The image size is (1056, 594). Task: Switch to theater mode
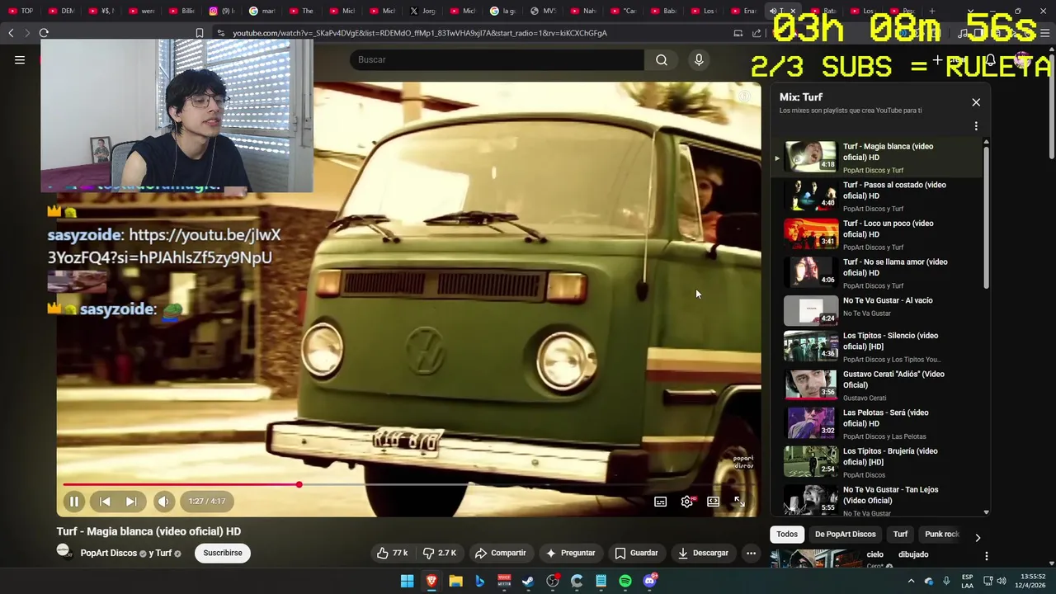pos(714,502)
